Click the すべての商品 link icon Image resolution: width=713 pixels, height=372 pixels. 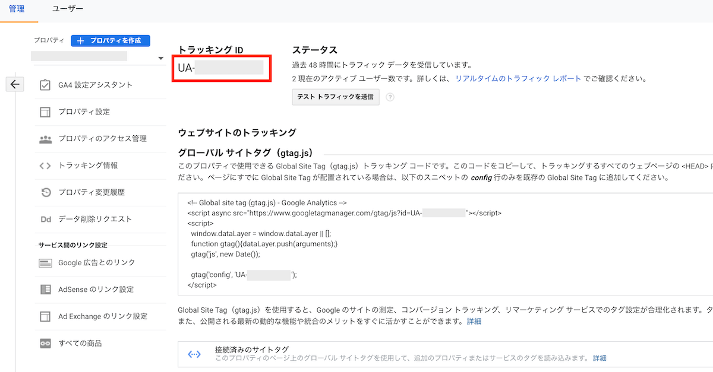[45, 343]
